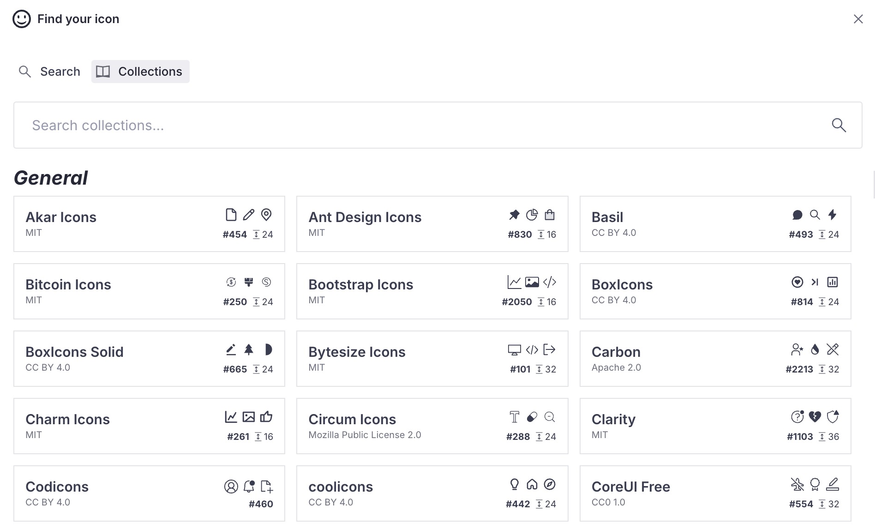This screenshot has height=529, width=875.
Task: Open the Basil collection card
Action: pos(715,224)
